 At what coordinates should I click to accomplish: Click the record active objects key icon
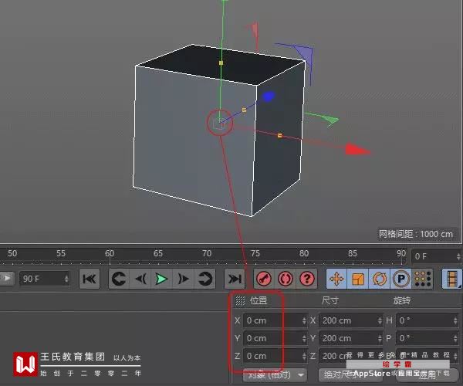pos(264,279)
